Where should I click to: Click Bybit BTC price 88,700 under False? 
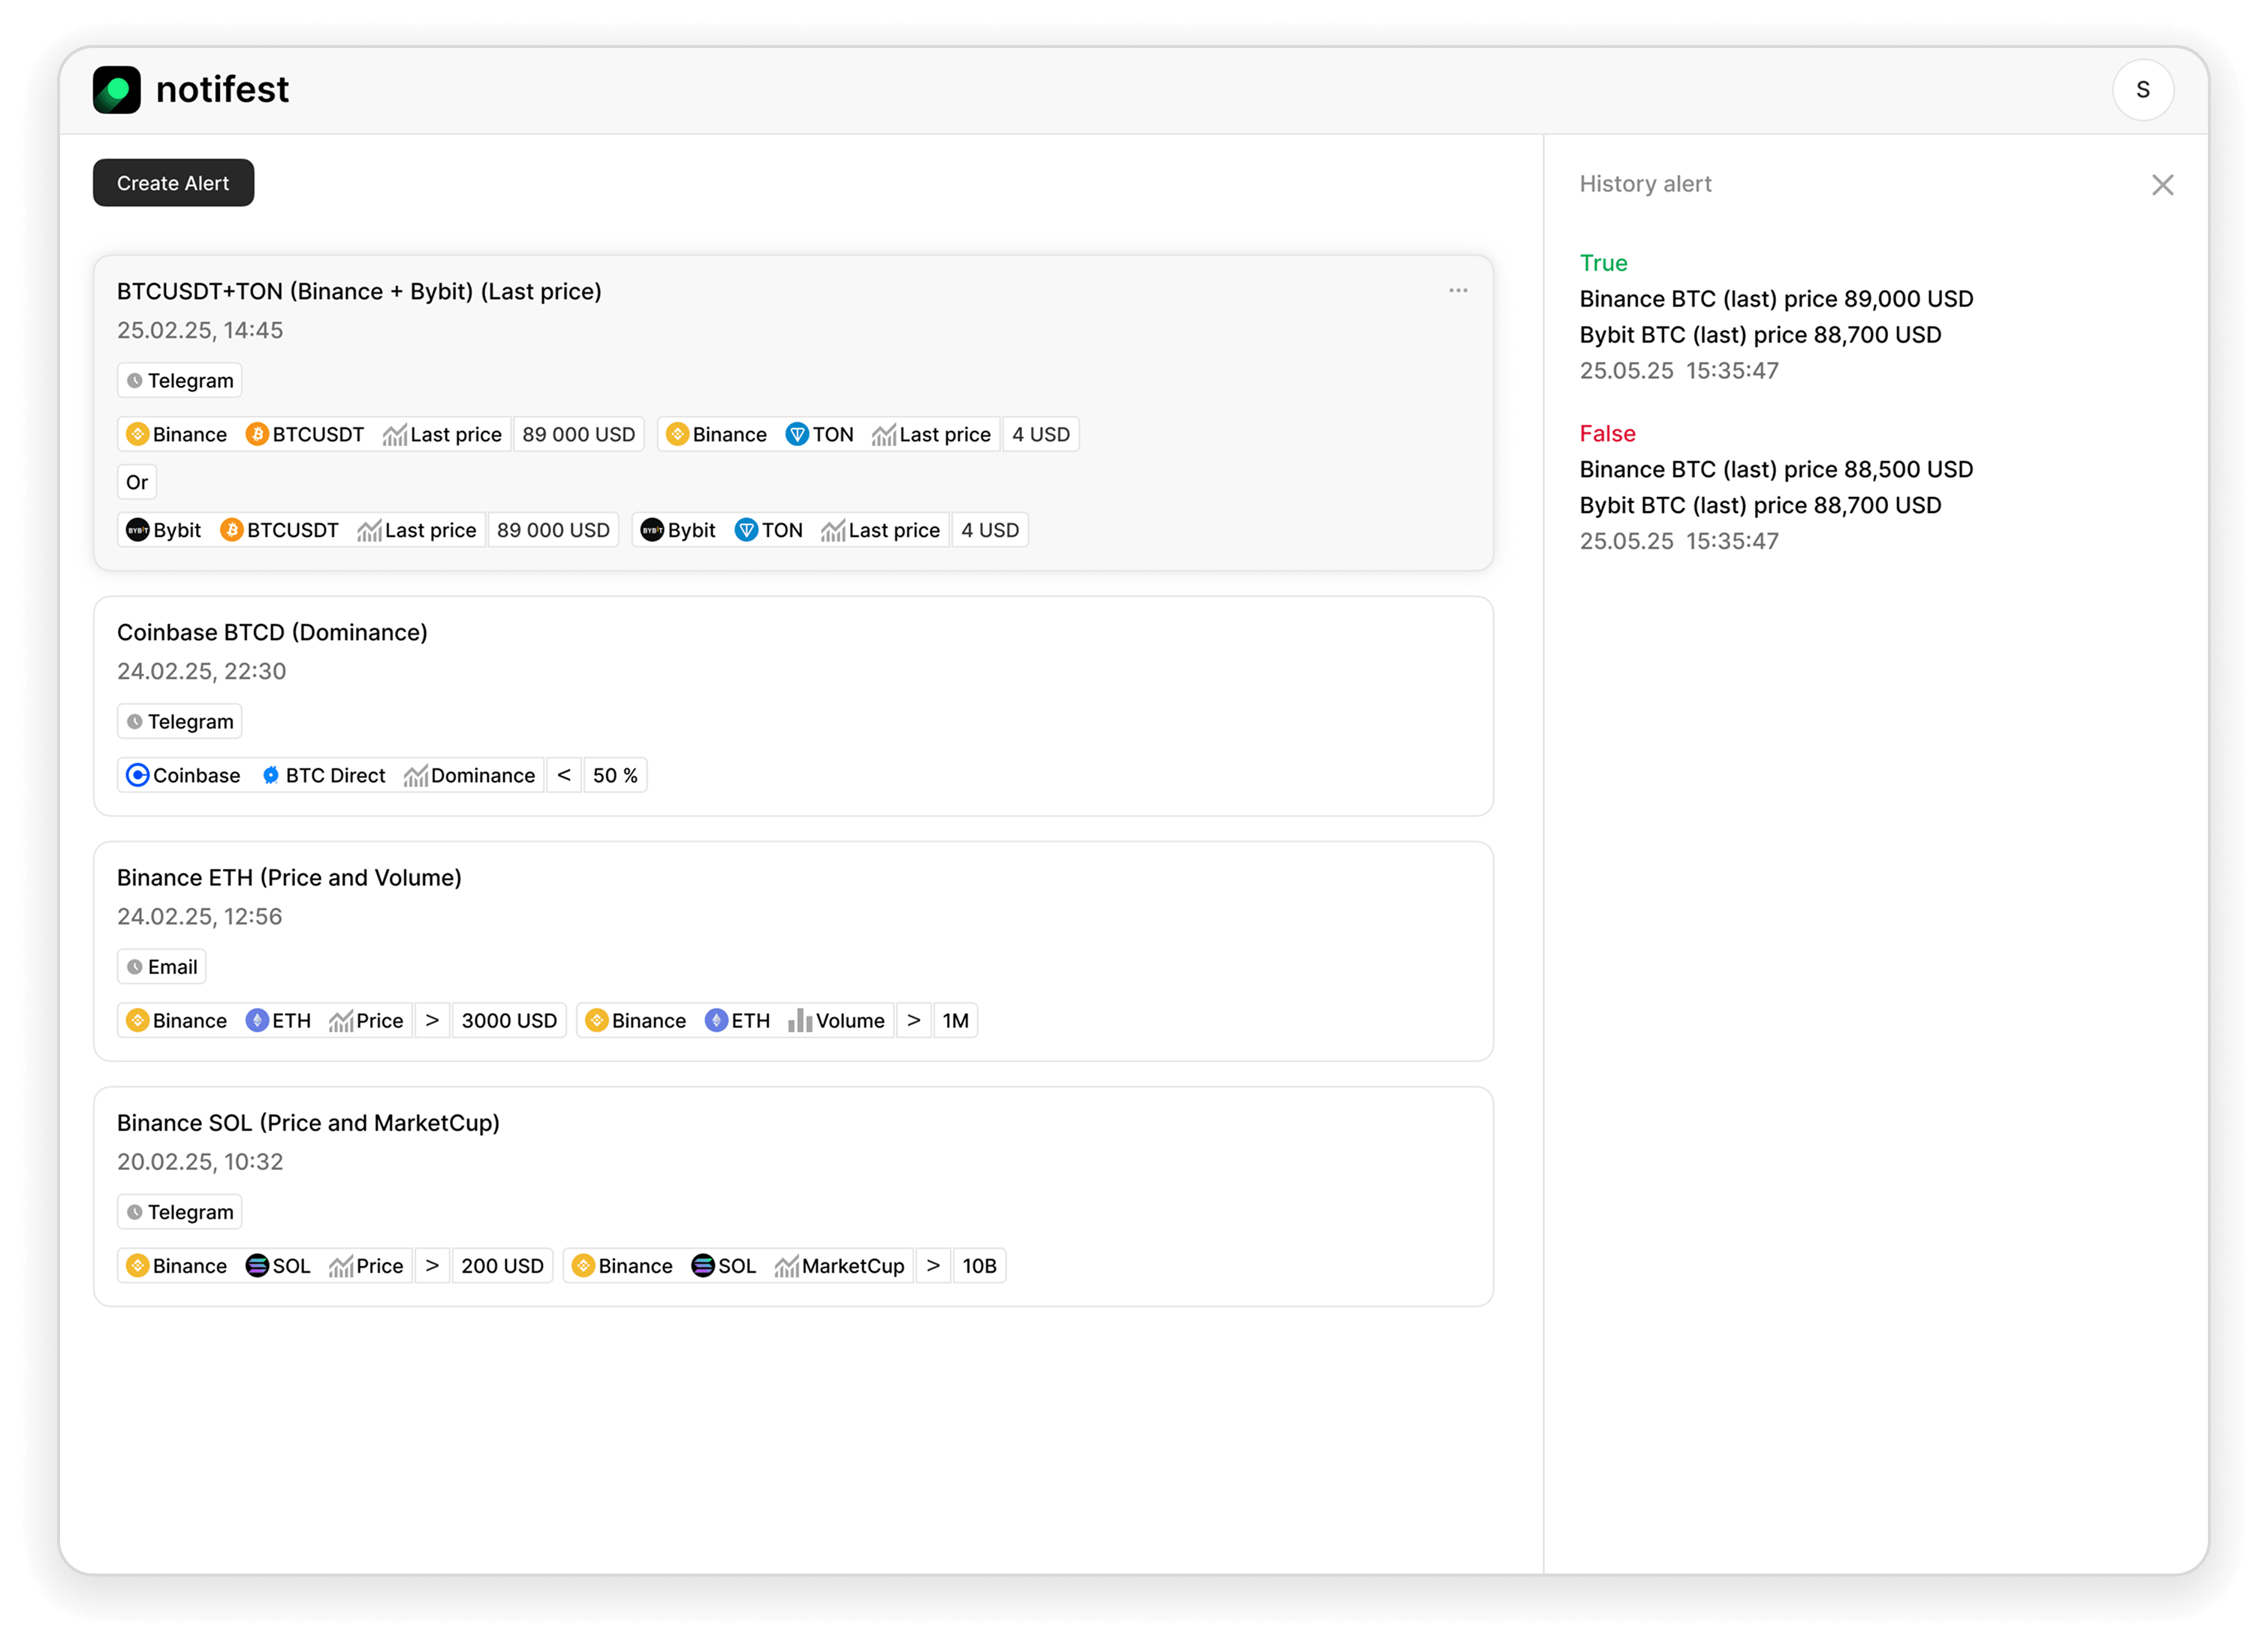[x=1760, y=505]
